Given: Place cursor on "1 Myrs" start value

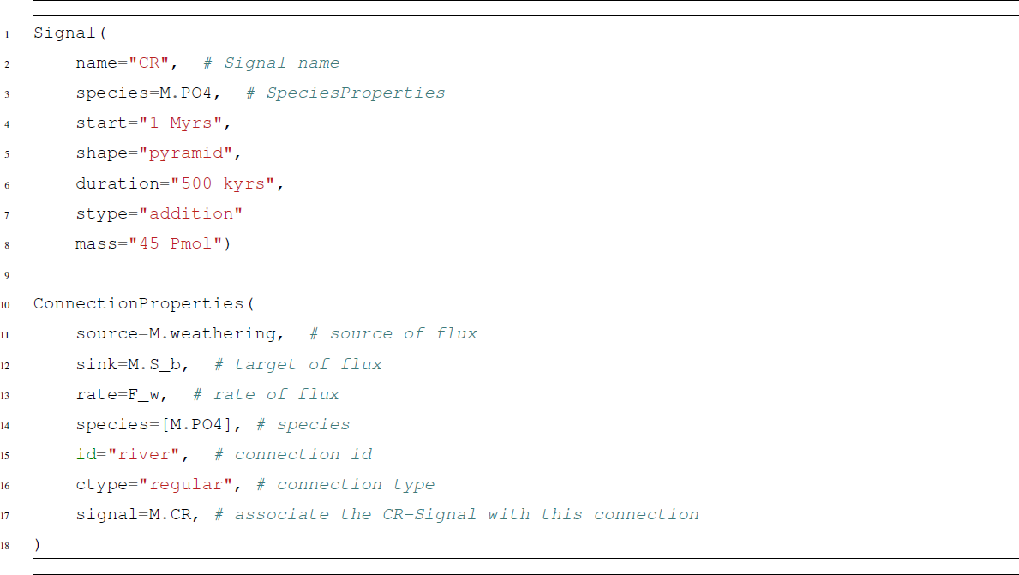Looking at the screenshot, I should (x=181, y=123).
